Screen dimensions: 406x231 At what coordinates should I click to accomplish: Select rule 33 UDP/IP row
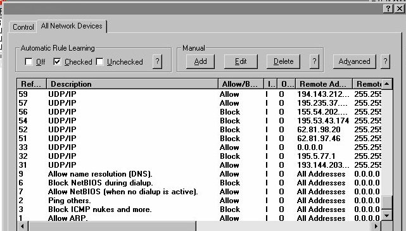(200, 147)
